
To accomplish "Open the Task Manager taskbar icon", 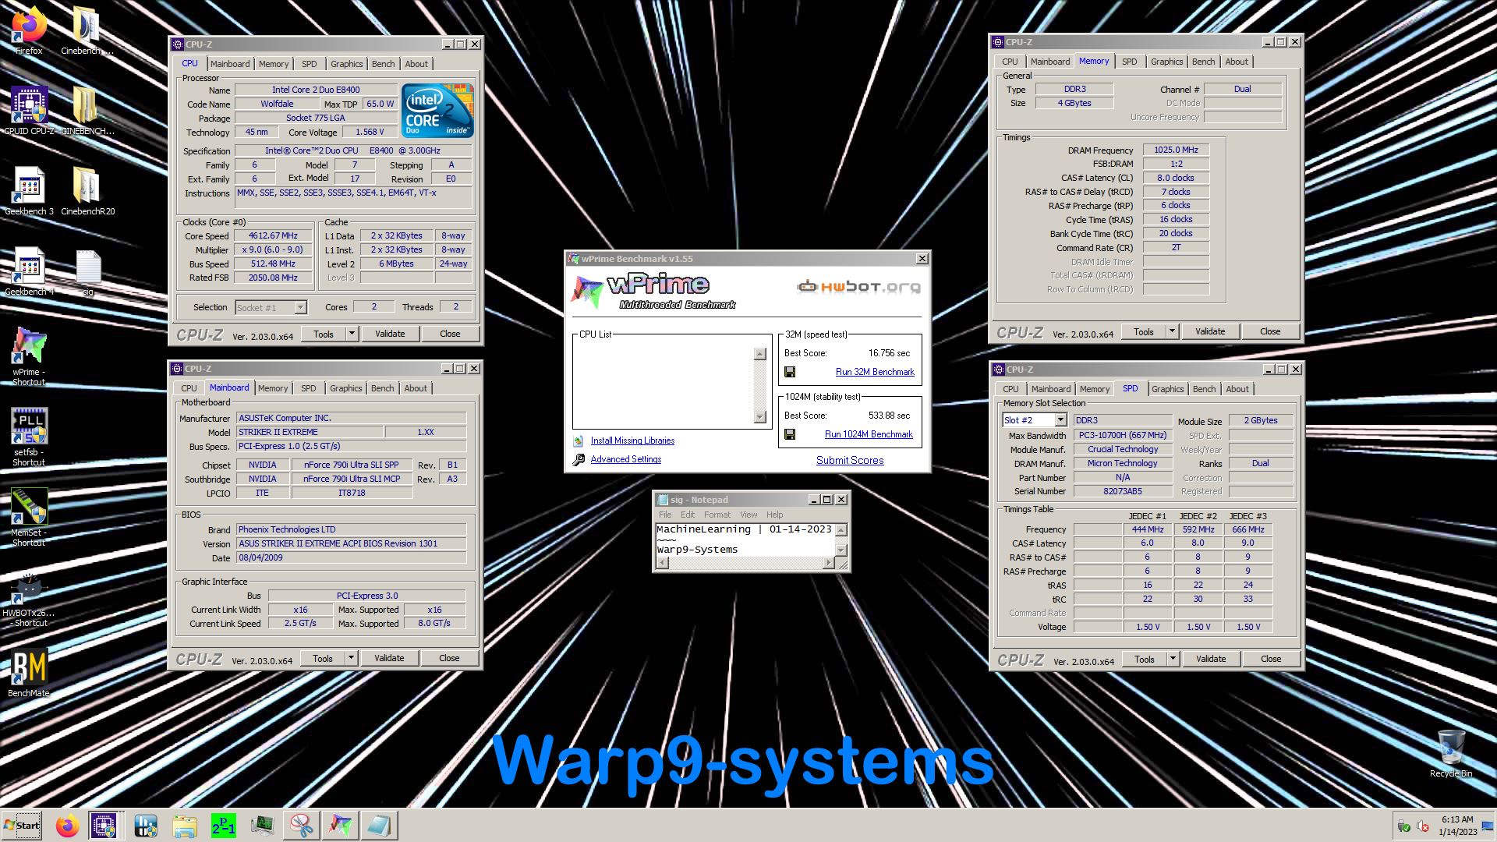I will (262, 826).
